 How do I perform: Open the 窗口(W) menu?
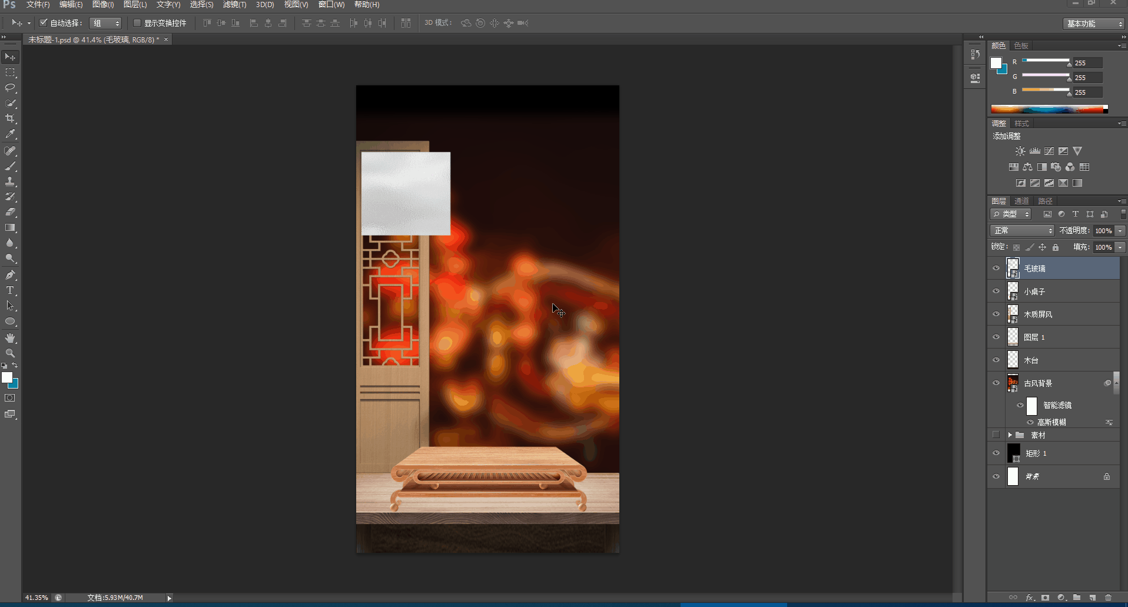point(331,5)
